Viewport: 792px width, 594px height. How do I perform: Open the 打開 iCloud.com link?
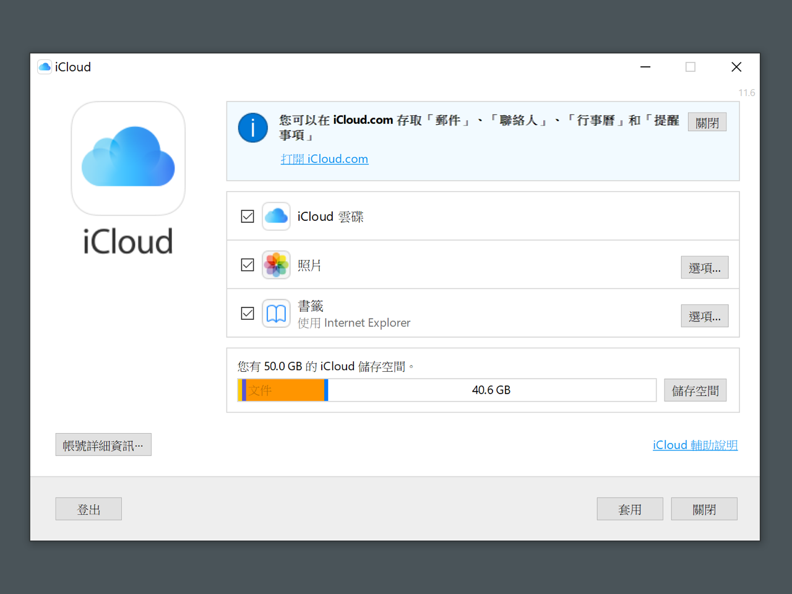point(324,159)
